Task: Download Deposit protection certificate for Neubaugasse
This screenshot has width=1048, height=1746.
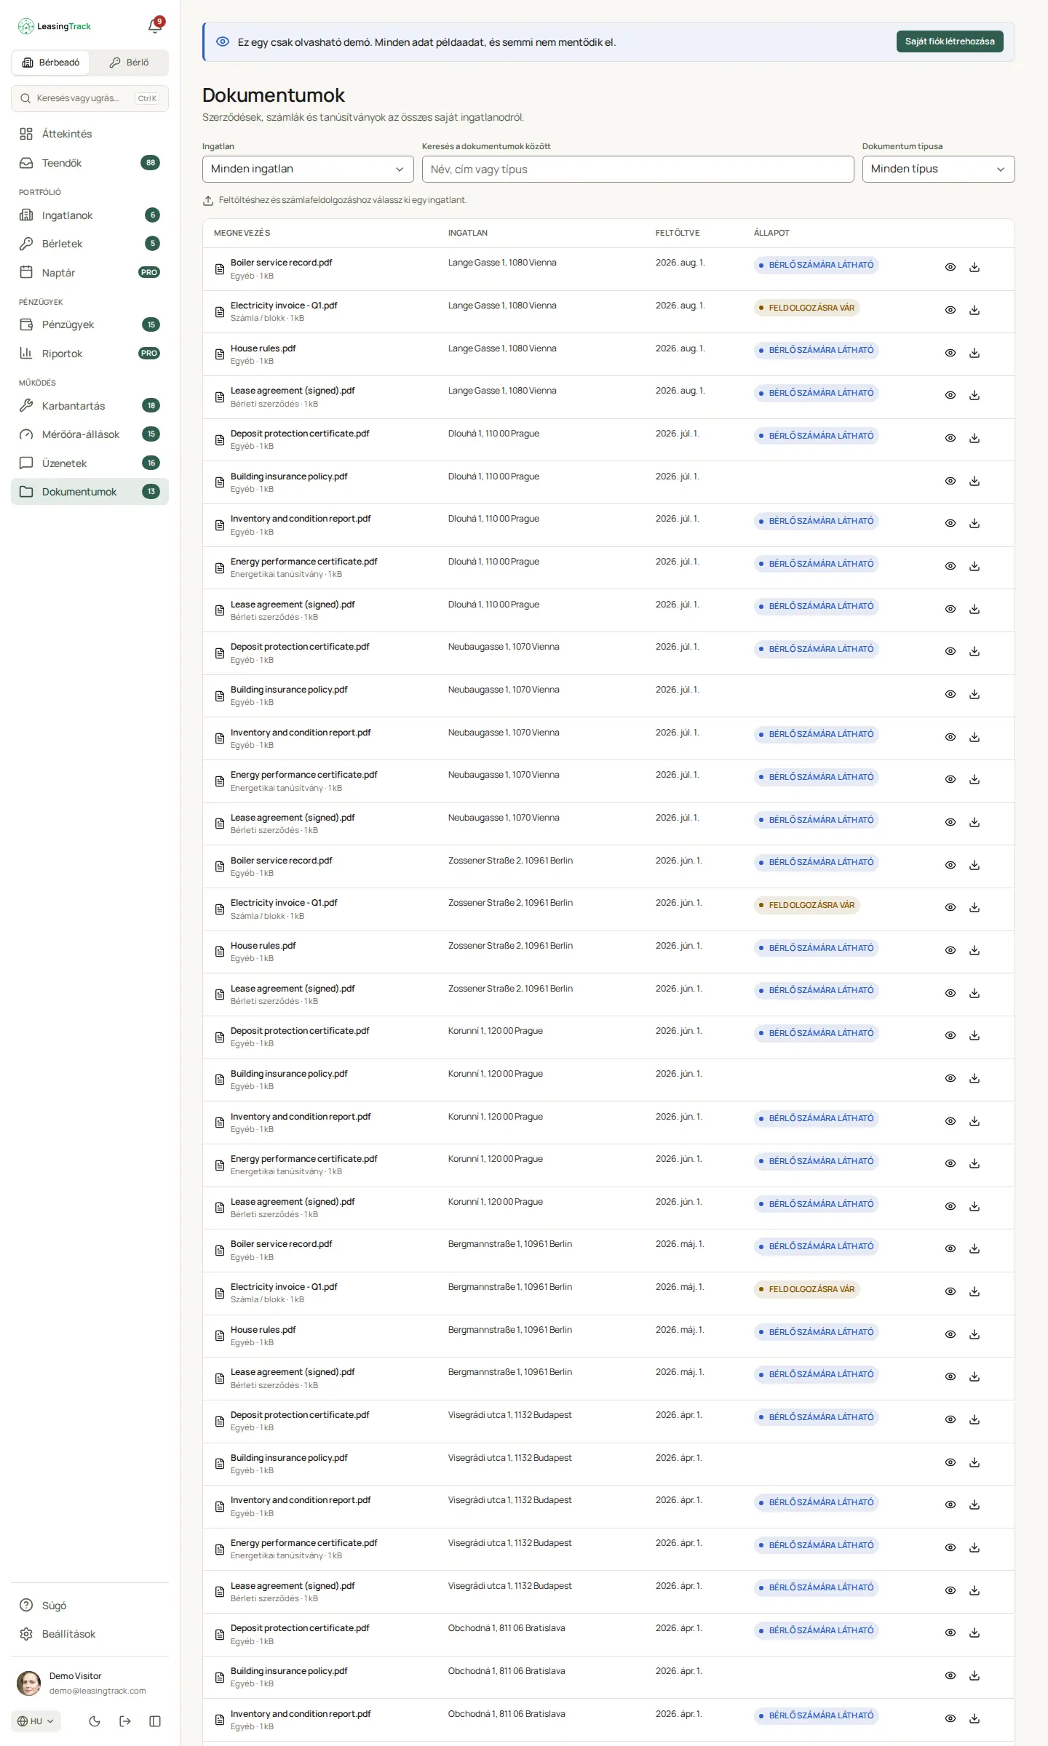Action: pos(974,651)
